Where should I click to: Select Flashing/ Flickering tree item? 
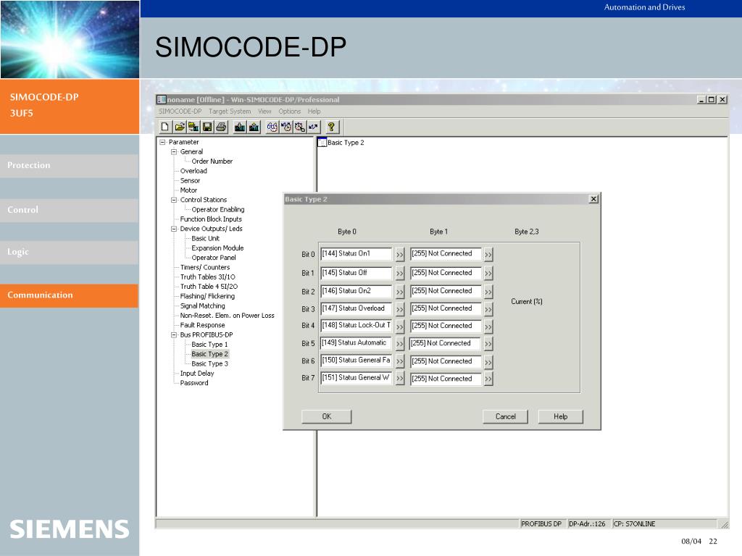point(207,296)
